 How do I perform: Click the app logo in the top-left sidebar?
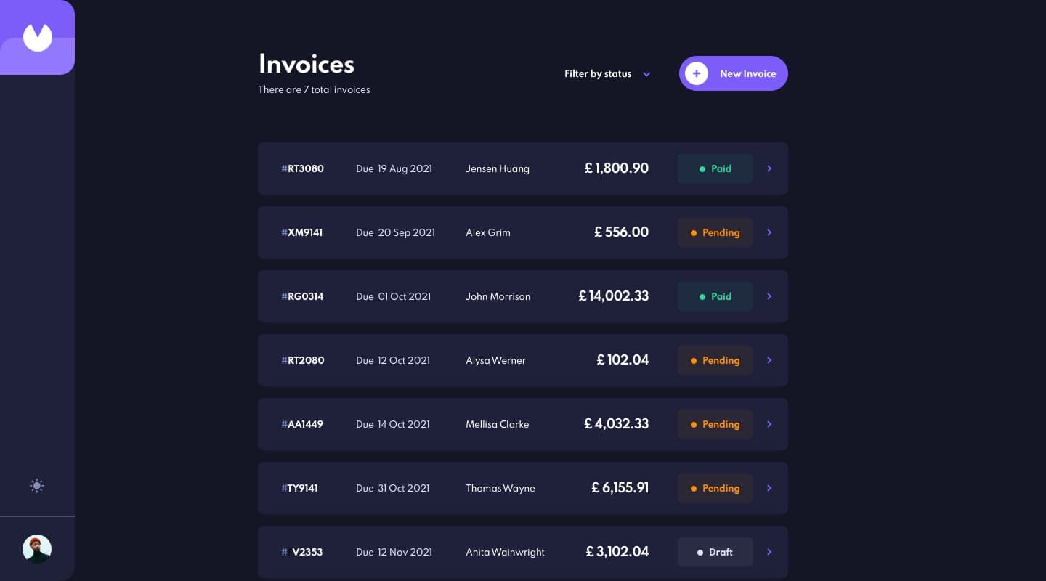pyautogui.click(x=37, y=37)
